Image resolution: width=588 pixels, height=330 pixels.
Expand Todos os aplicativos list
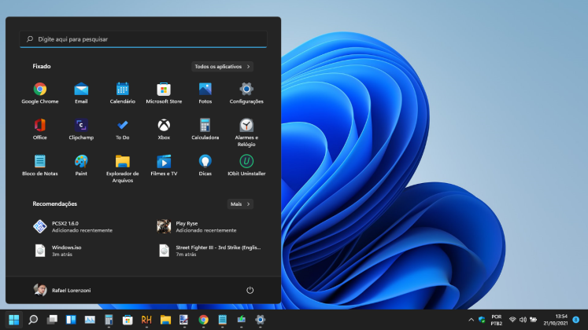point(223,67)
